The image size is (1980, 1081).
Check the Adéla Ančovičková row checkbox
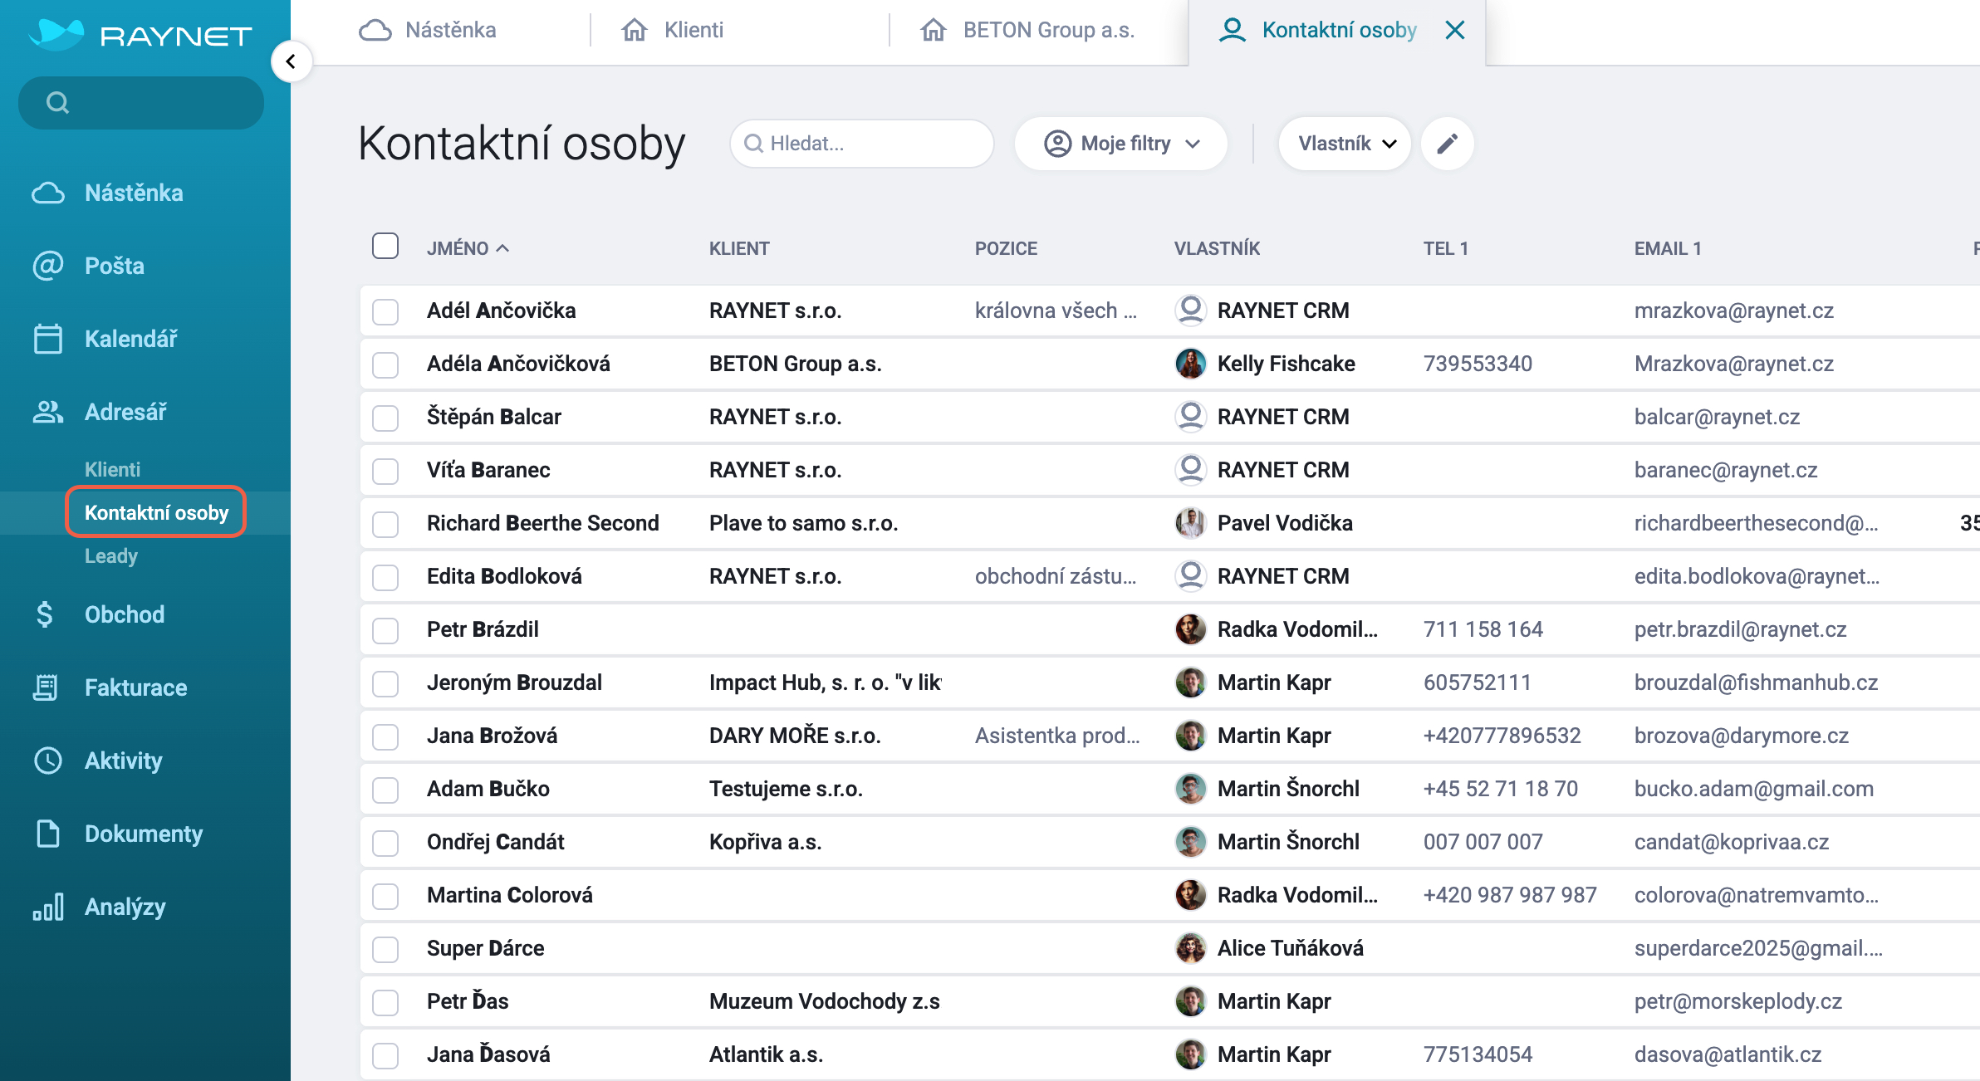tap(385, 364)
